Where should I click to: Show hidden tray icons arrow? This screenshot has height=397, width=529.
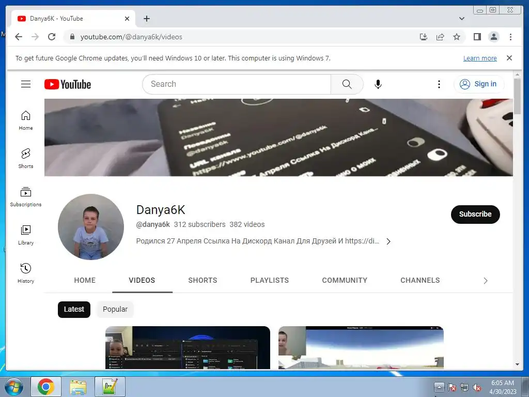439,387
